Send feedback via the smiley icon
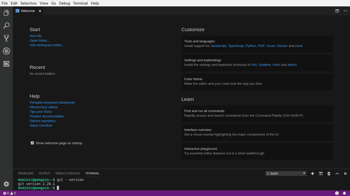The width and height of the screenshot is (350, 196). (x=337, y=193)
